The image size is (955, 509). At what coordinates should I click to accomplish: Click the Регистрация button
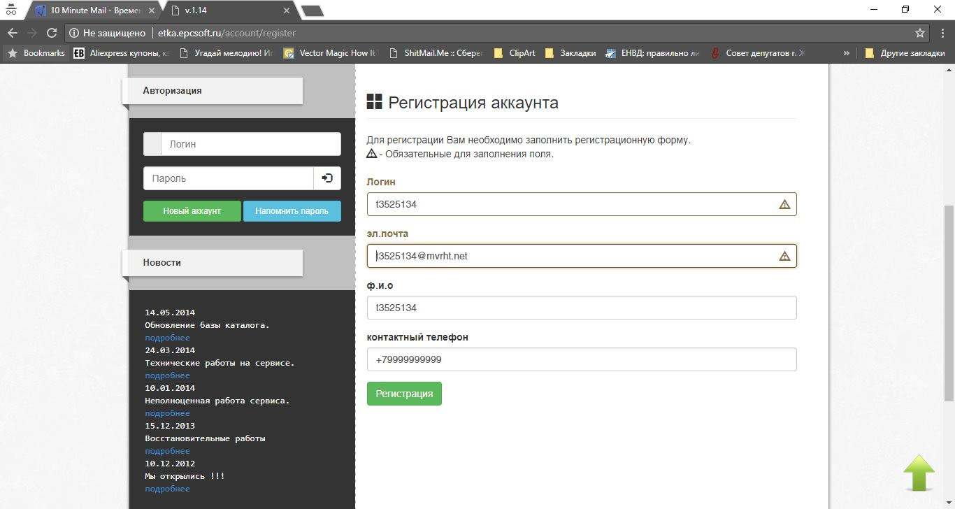click(x=404, y=394)
